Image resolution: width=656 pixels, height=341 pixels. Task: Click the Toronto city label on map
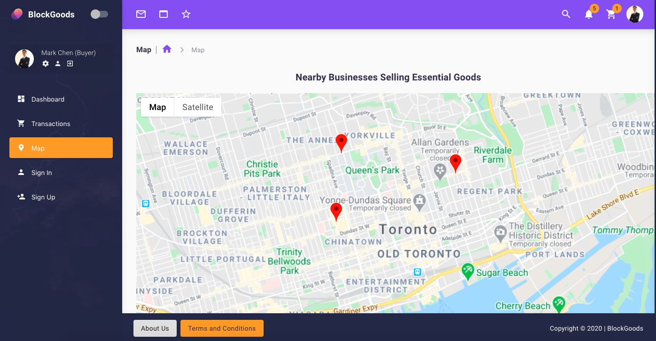(x=408, y=230)
